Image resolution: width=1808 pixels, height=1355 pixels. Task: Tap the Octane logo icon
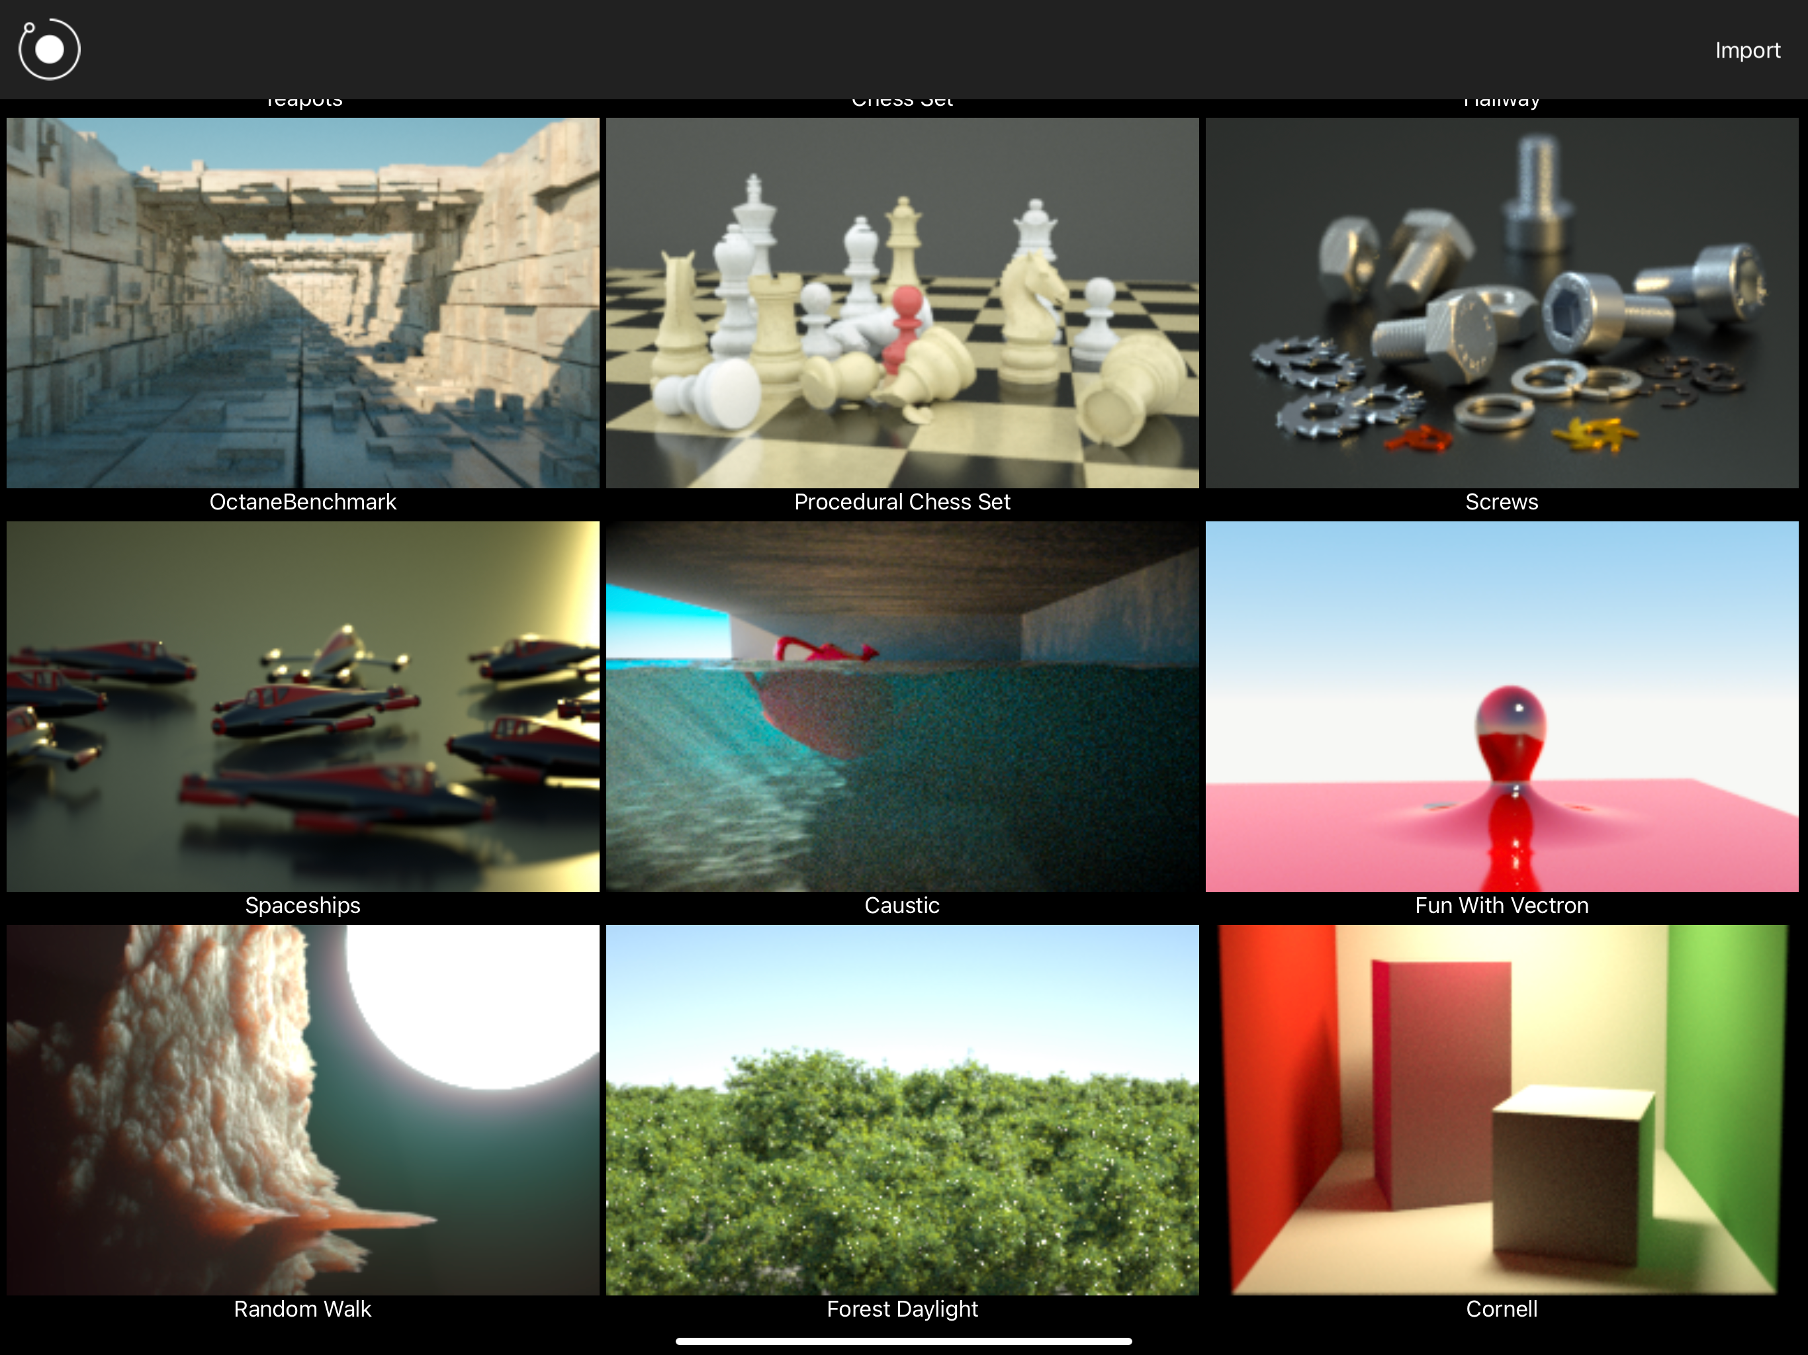pyautogui.click(x=49, y=50)
